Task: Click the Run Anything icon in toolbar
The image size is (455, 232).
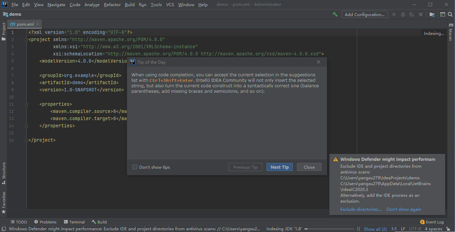Action: [x=442, y=14]
